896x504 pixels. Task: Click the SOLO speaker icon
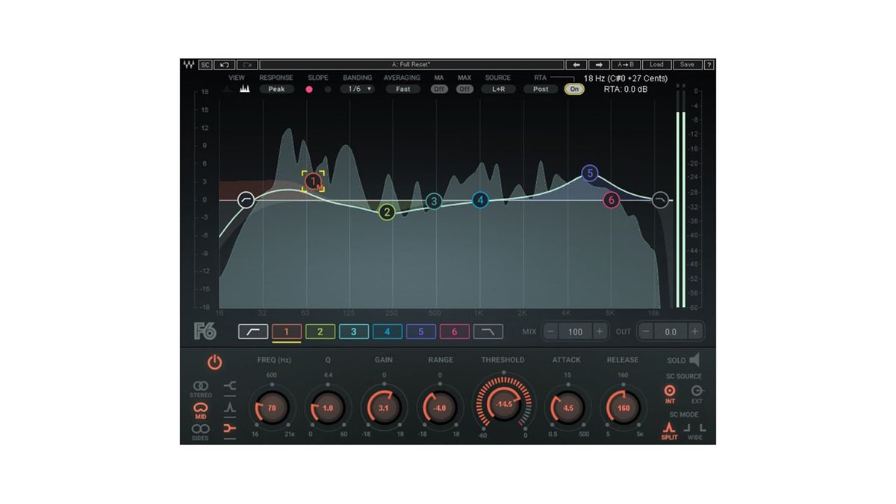pos(694,360)
